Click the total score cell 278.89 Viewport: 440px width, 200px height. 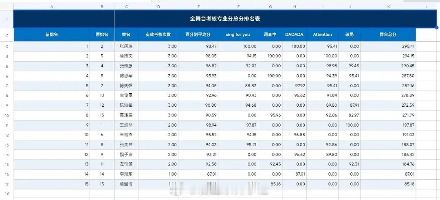point(388,95)
